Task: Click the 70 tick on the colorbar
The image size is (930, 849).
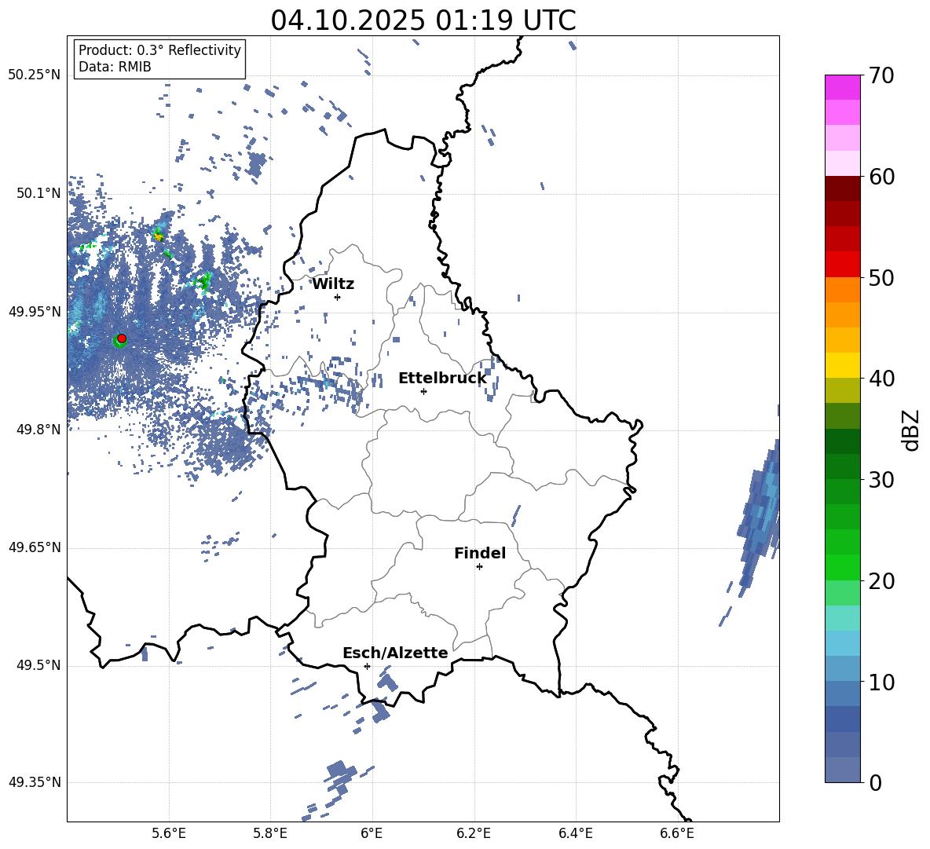Action: tap(881, 75)
